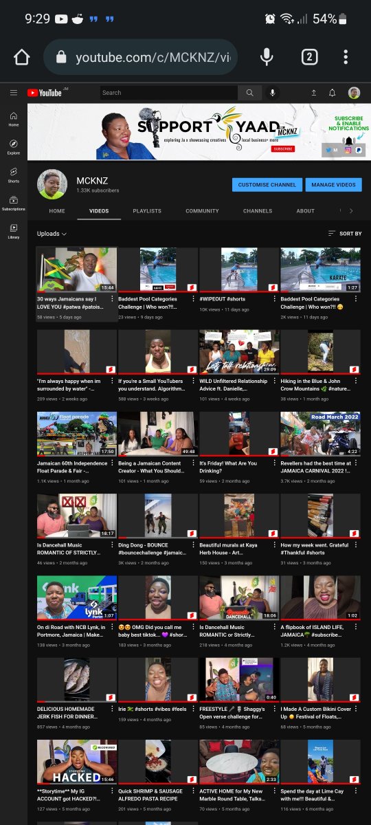Open the YouTube hamburger guide menu
Screen dimensions: 371x825
[x=14, y=93]
